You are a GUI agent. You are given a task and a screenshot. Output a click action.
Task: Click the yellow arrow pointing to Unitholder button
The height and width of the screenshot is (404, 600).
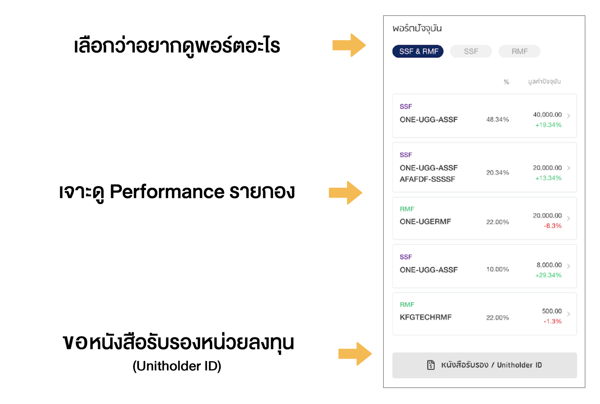click(355, 354)
